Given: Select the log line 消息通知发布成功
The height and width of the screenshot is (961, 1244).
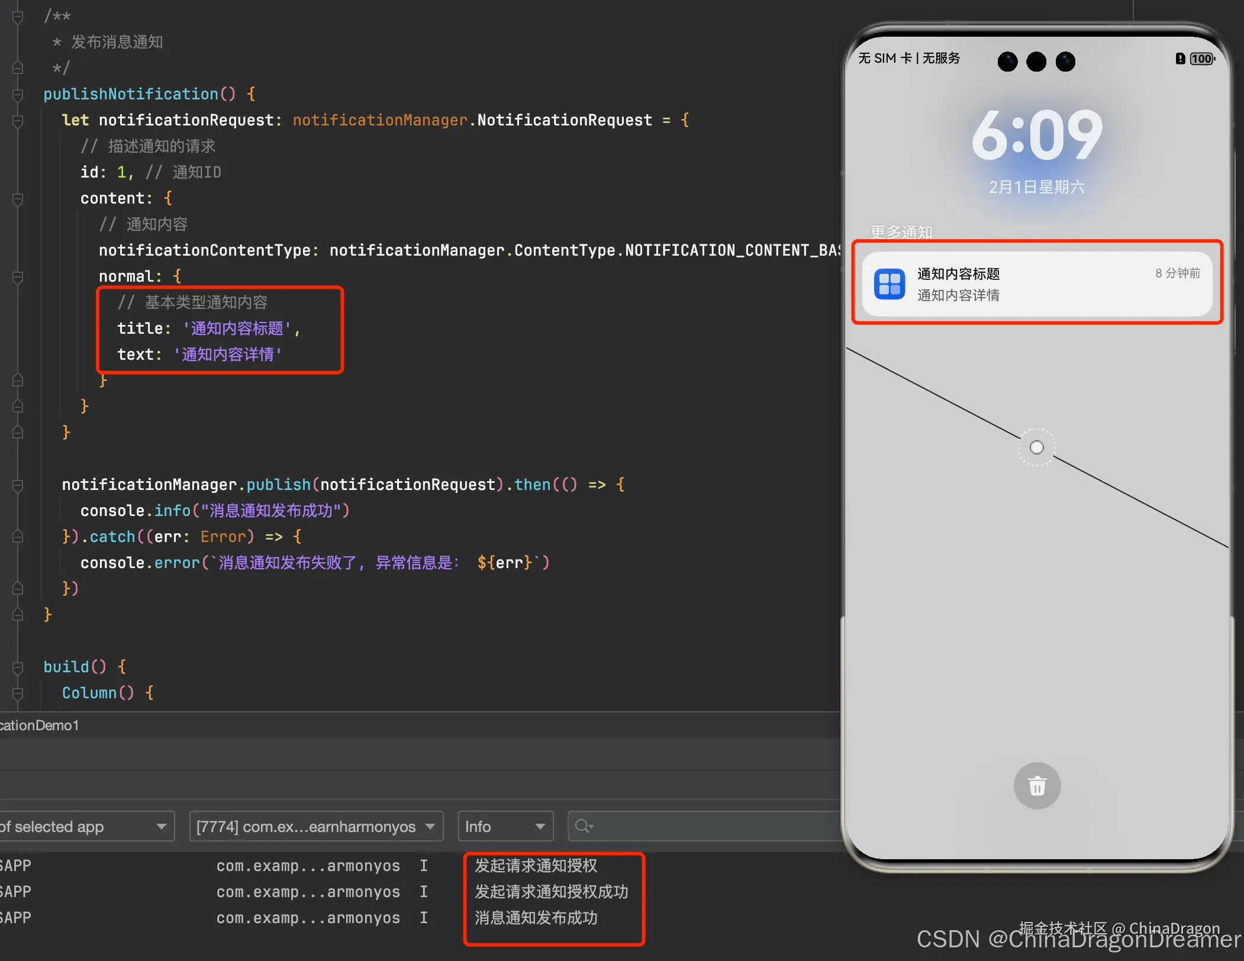Looking at the screenshot, I should [x=536, y=918].
